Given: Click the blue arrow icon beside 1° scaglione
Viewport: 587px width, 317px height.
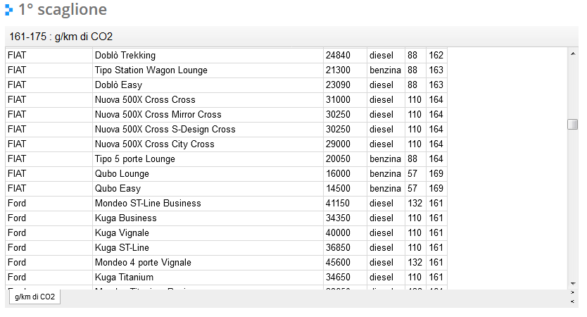Looking at the screenshot, I should coord(8,10).
